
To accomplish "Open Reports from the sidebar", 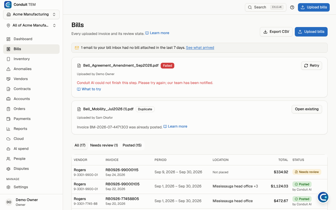I will click(x=31, y=129).
